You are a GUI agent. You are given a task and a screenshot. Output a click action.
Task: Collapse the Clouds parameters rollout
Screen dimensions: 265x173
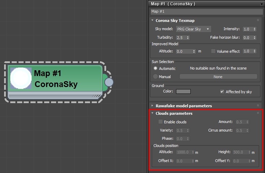(x=152, y=113)
